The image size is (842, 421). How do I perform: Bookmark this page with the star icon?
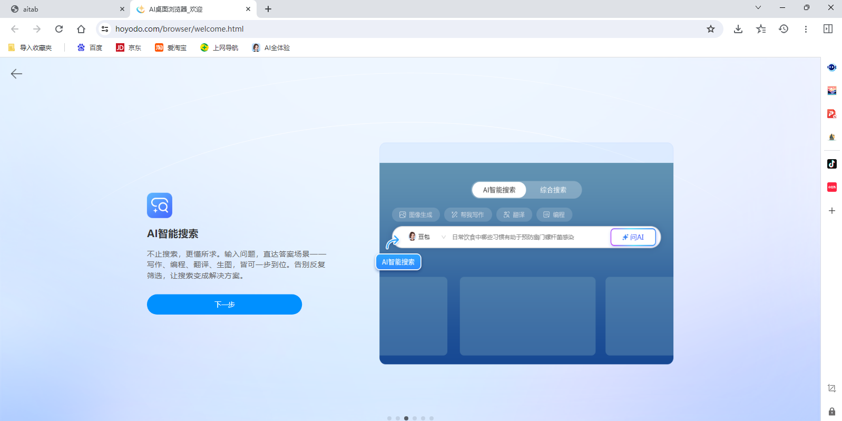pyautogui.click(x=711, y=29)
